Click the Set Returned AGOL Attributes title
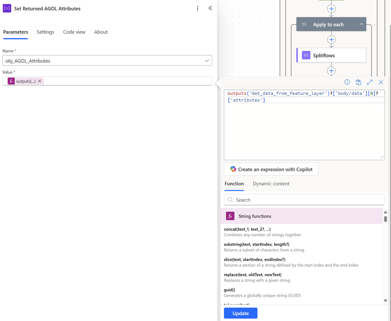The image size is (391, 321). (47, 9)
